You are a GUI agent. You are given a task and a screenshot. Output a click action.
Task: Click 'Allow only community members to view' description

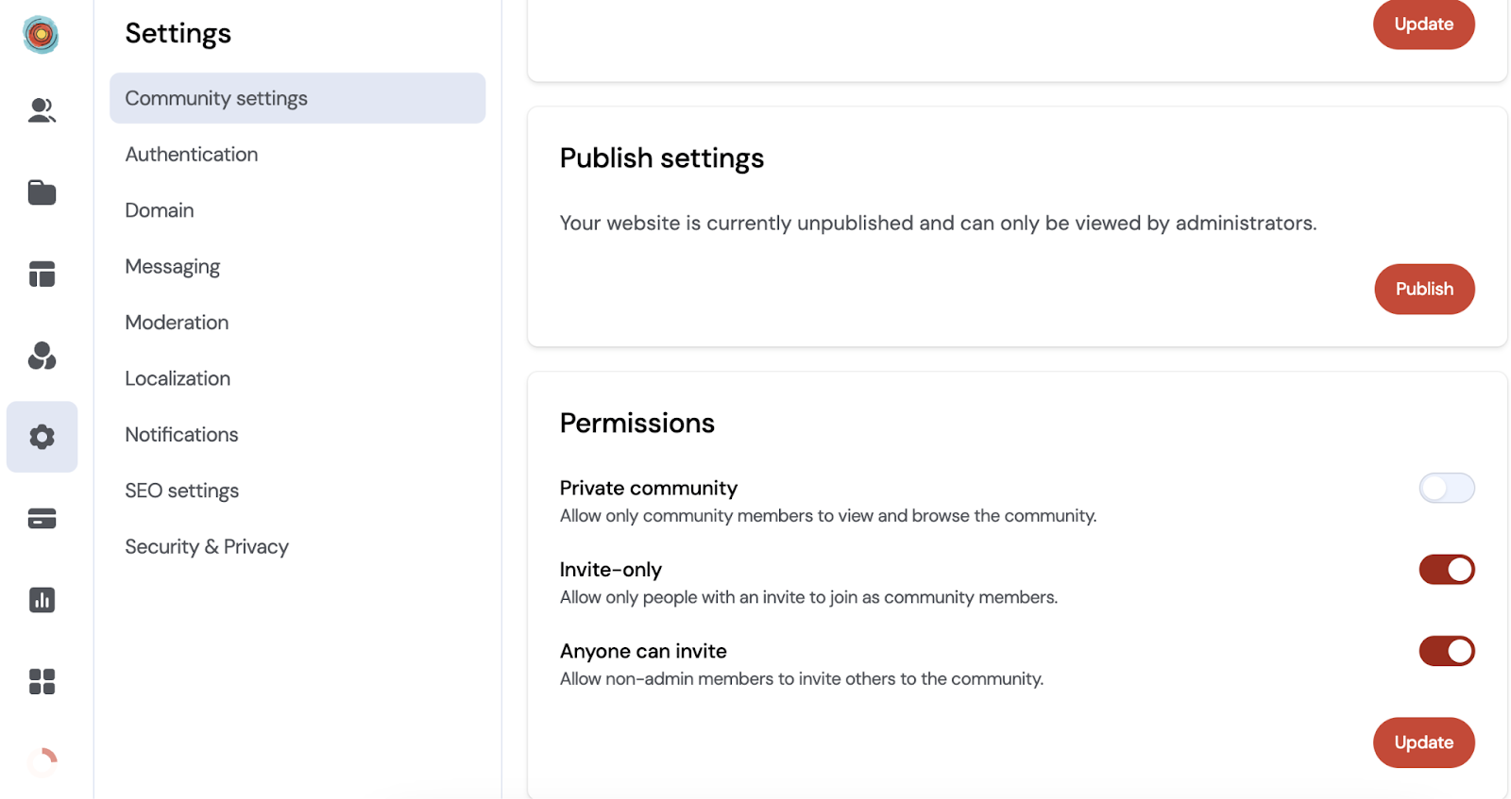click(828, 516)
